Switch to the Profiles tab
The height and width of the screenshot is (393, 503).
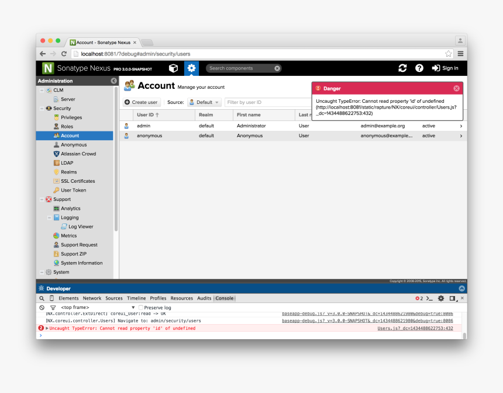(158, 298)
